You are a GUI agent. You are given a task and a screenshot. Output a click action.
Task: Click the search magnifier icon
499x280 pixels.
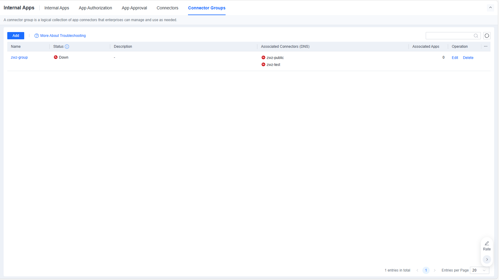[x=476, y=36]
